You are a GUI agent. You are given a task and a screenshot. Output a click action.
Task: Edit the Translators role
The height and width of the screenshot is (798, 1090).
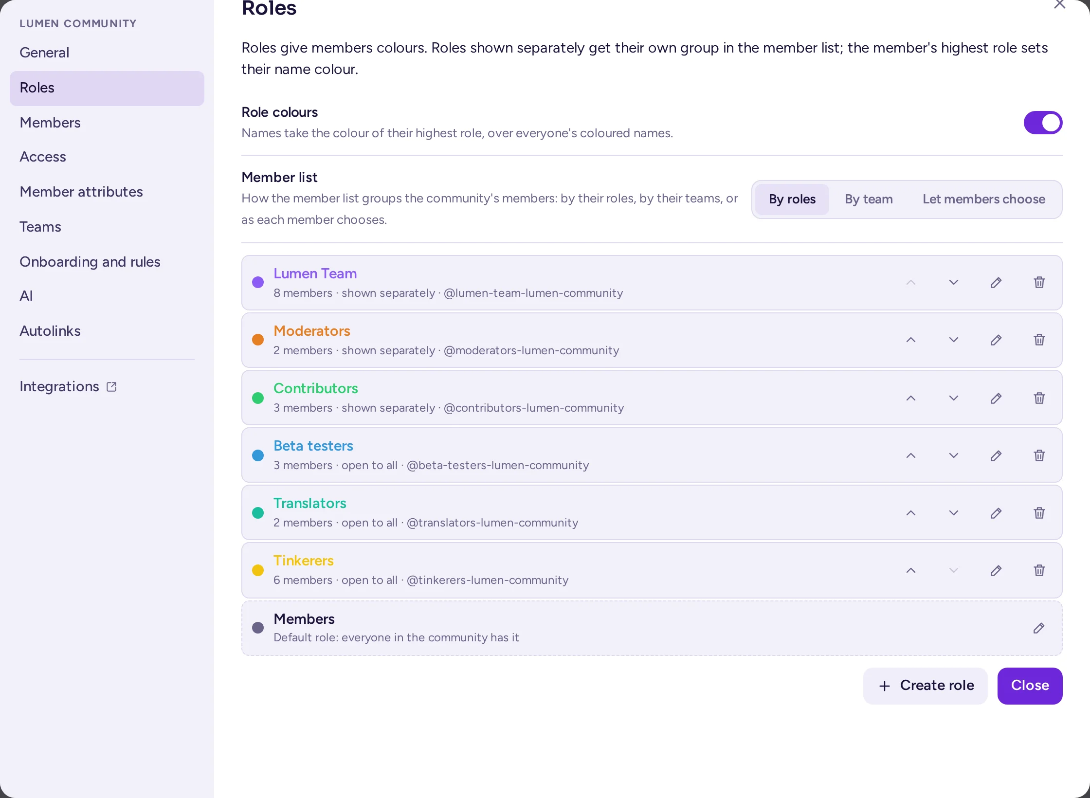(x=996, y=513)
